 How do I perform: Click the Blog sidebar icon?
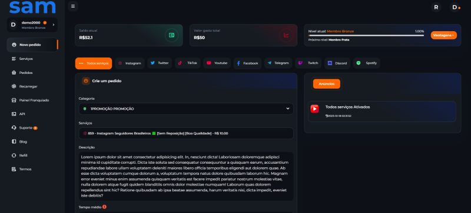(x=14, y=141)
